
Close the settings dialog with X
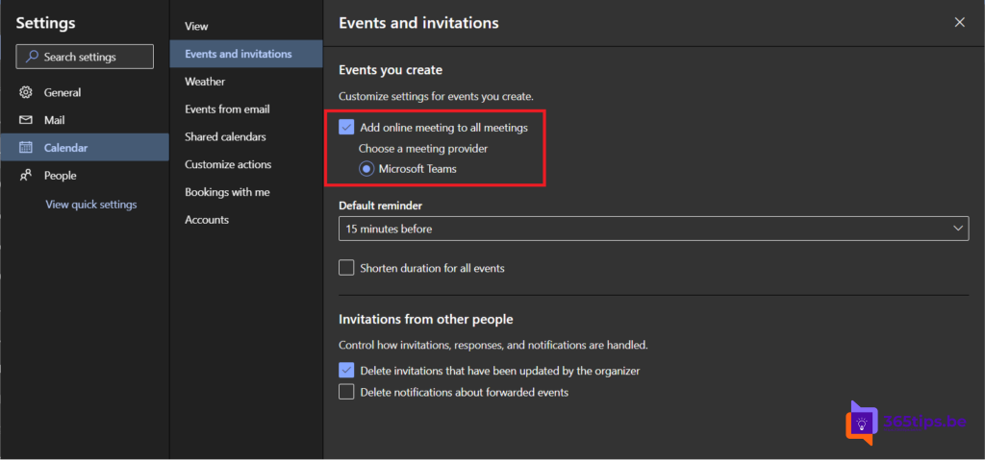point(959,22)
